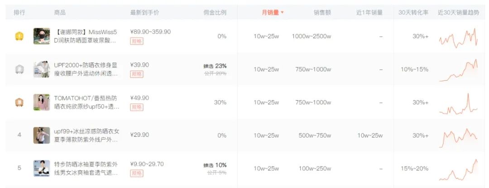
Task: Open 规格 tag under ¥9.90~29.70 price
Action: click(x=136, y=173)
